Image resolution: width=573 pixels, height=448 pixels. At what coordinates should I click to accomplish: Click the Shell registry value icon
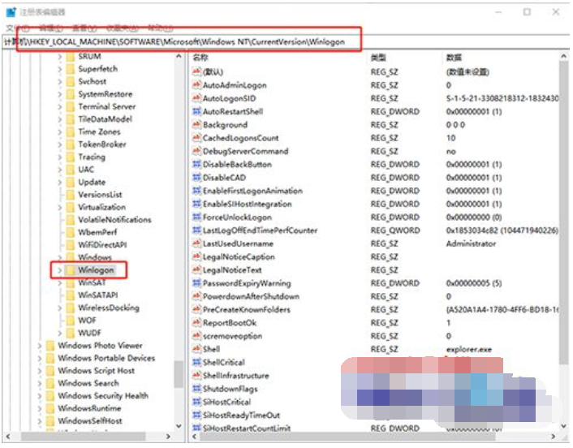pyautogui.click(x=196, y=349)
